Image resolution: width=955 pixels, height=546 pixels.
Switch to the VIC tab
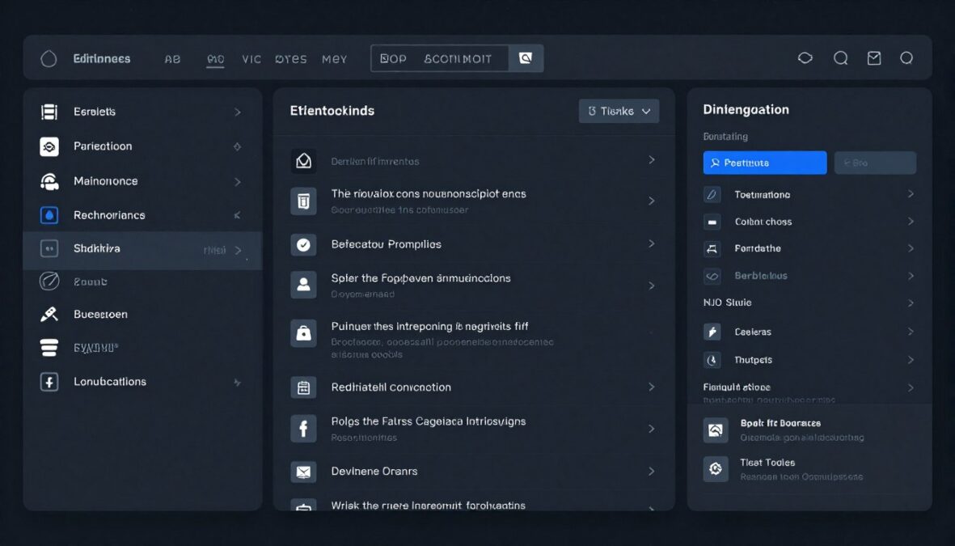point(251,59)
